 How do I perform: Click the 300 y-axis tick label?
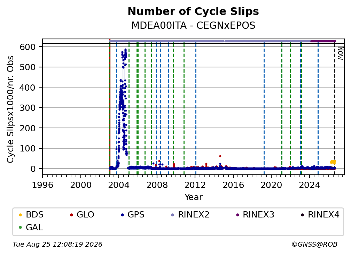pyautogui.click(x=28, y=108)
